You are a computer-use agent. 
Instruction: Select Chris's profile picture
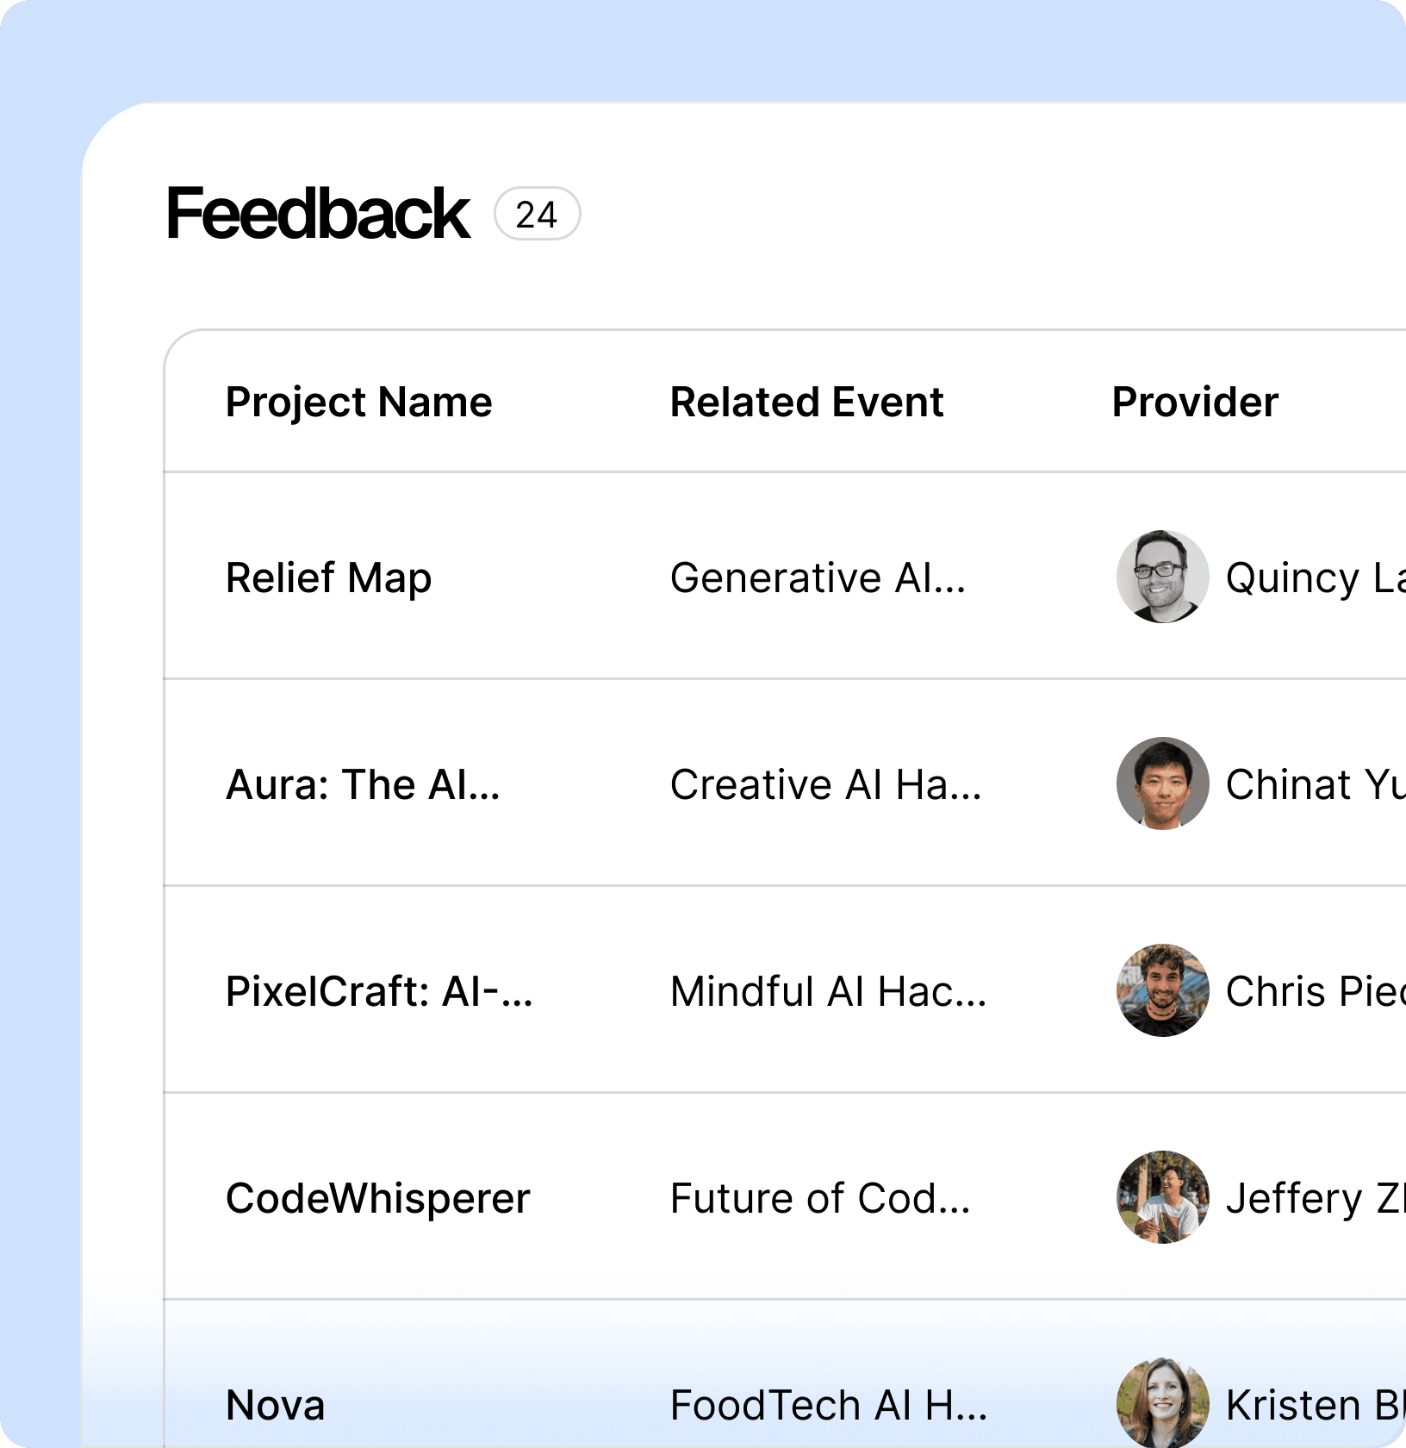1163,990
